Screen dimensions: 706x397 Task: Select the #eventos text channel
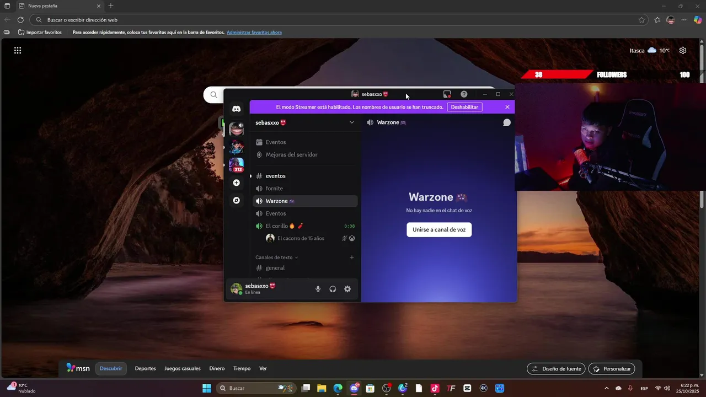(305, 176)
